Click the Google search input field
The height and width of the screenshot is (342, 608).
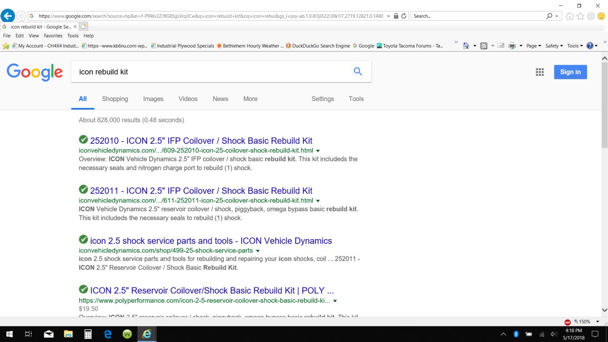[x=214, y=72]
